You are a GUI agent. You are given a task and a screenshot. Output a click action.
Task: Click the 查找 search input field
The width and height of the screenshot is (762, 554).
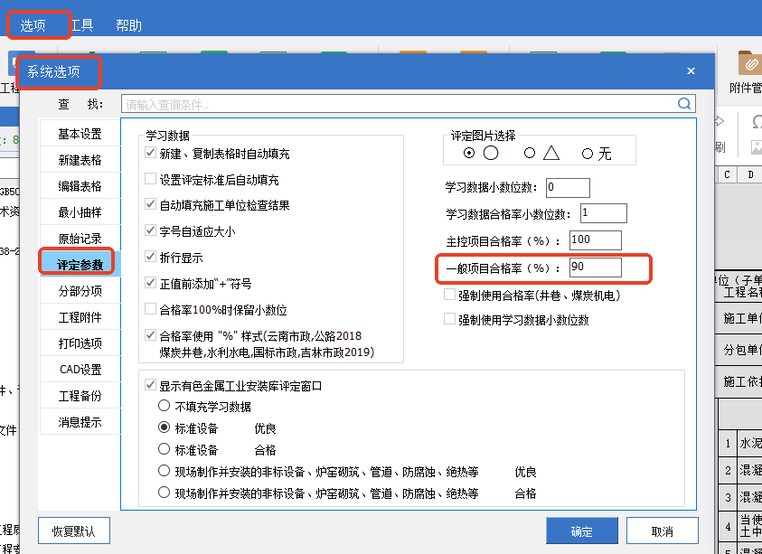click(x=398, y=104)
